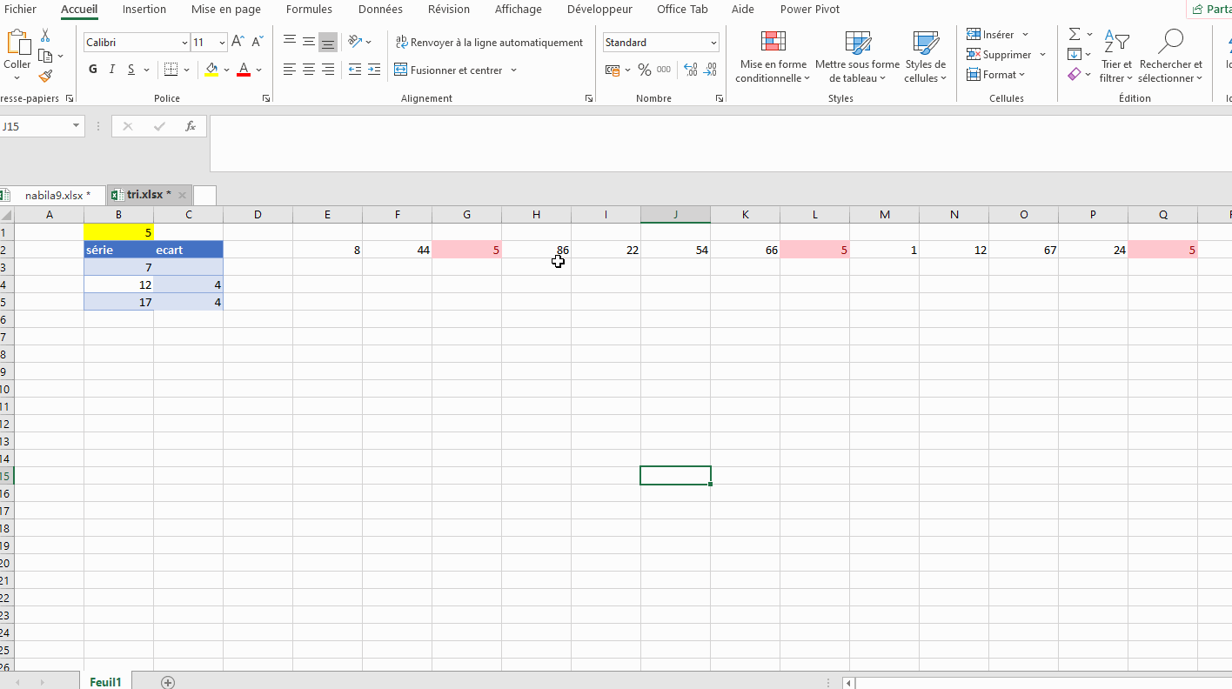
Task: Click the AutoSum sigma icon
Action: (1075, 35)
